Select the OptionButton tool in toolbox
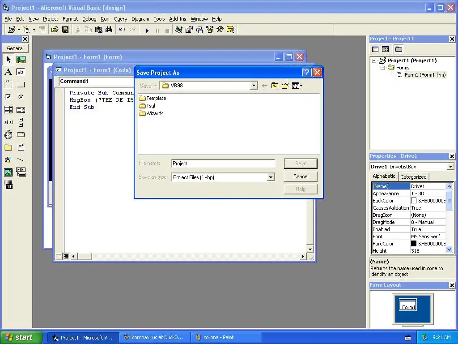 click(21, 97)
